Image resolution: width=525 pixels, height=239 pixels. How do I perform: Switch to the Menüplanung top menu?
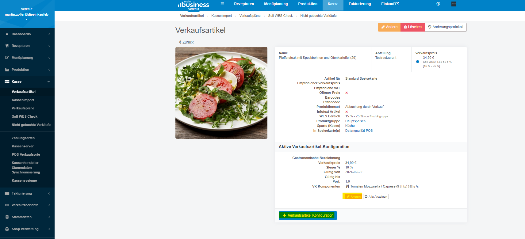(x=276, y=4)
